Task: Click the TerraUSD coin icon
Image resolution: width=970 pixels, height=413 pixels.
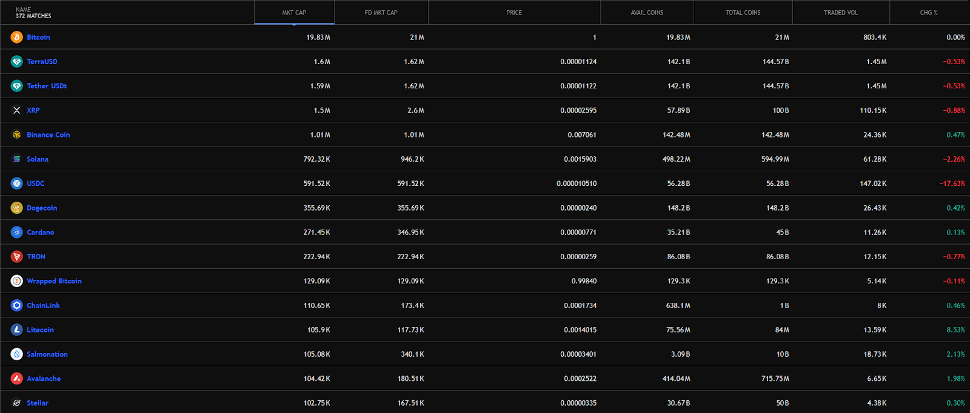Action: 17,62
